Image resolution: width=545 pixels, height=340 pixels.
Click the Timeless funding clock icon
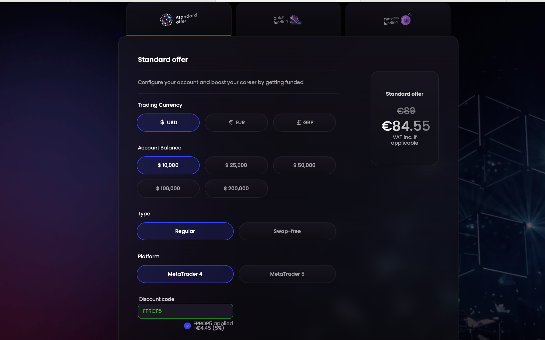pos(406,20)
